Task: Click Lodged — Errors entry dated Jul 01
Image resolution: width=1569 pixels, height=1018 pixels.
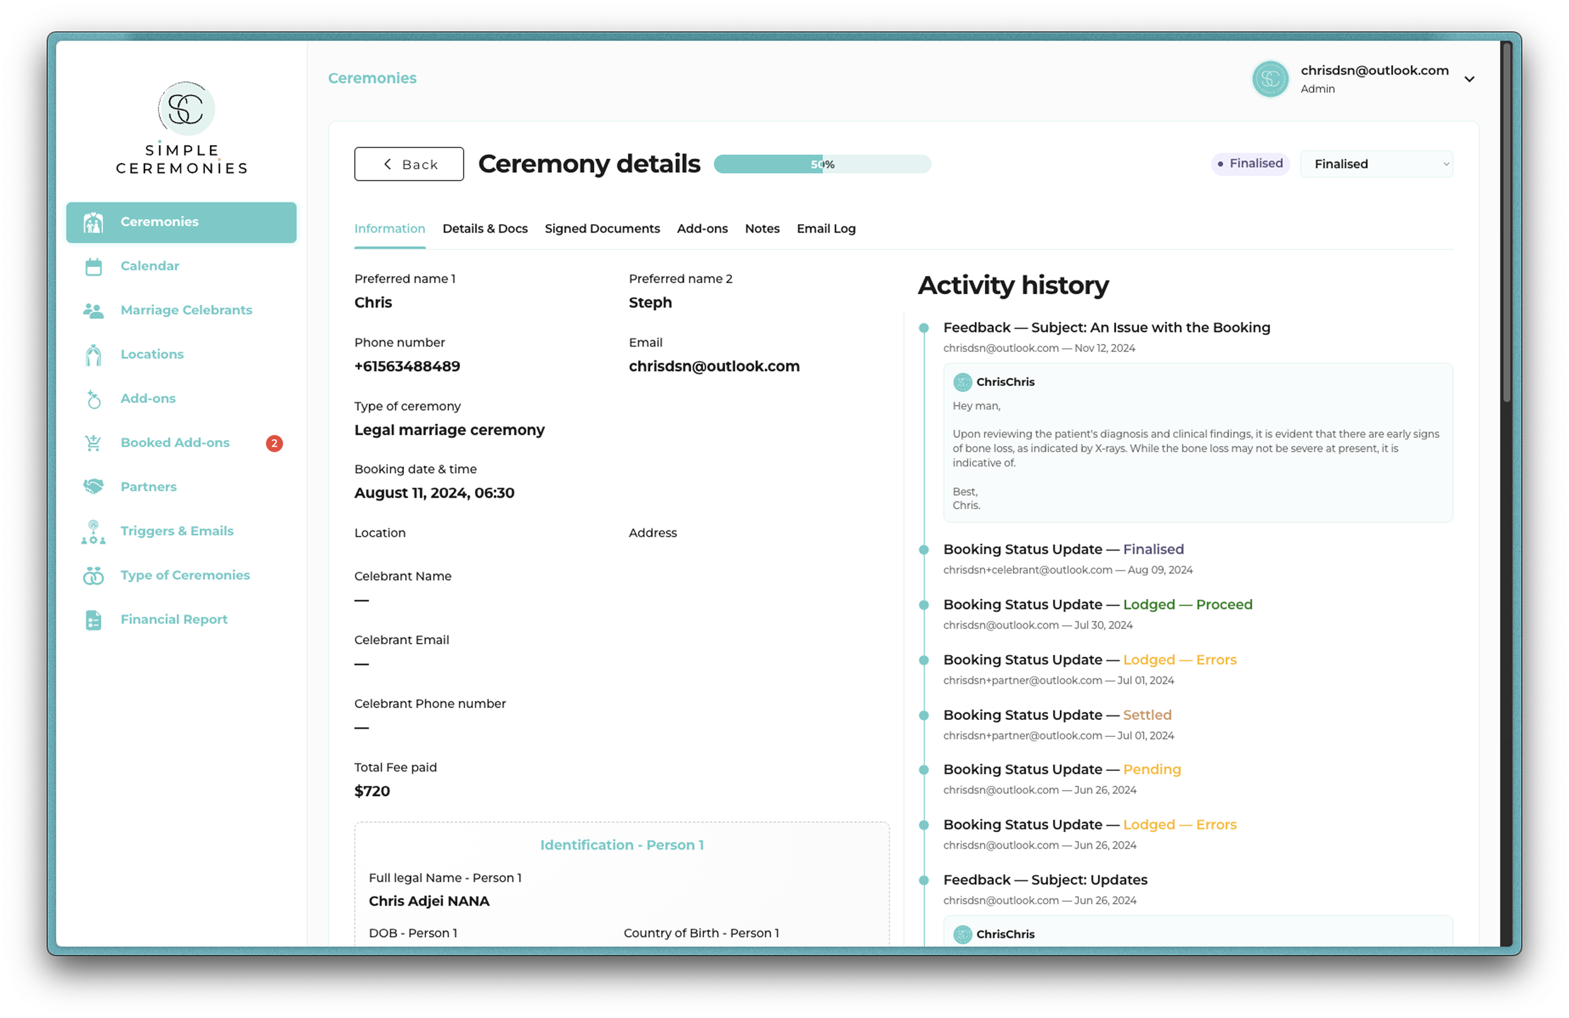Action: (x=1090, y=660)
